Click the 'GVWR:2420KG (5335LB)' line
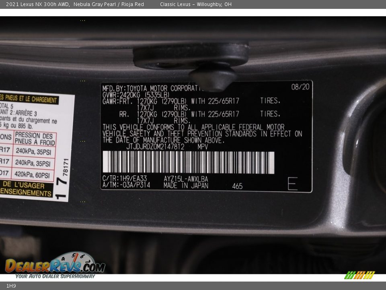386x290 pixels. pyautogui.click(x=136, y=95)
